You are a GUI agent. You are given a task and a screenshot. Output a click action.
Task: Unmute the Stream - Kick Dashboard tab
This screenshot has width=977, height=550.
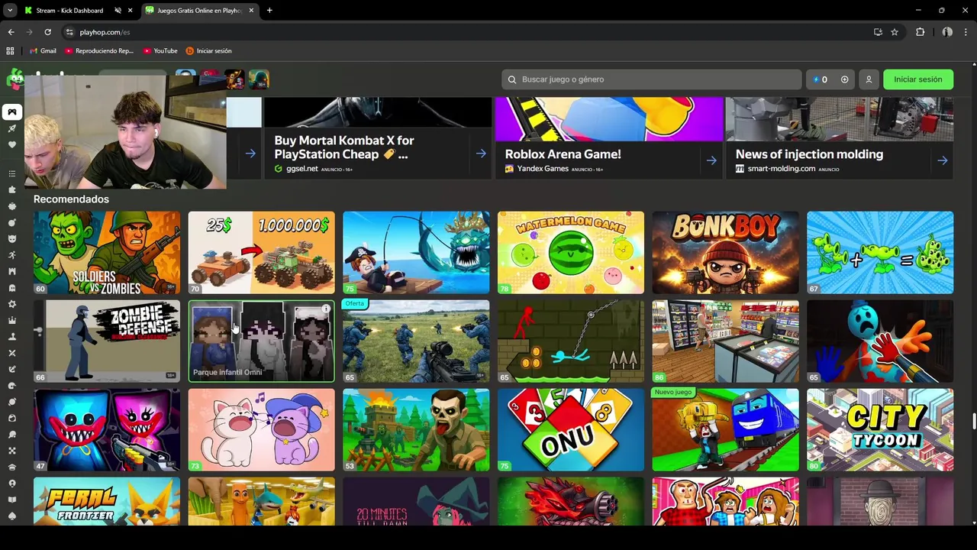[118, 10]
